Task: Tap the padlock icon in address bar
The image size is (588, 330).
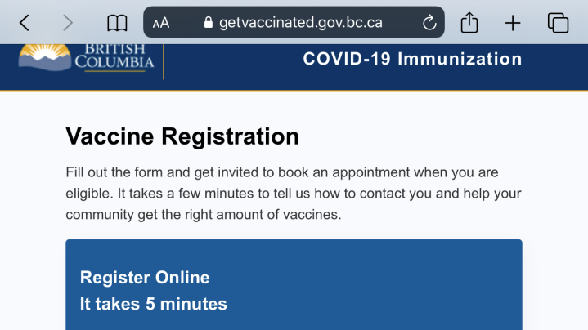Action: (x=208, y=23)
